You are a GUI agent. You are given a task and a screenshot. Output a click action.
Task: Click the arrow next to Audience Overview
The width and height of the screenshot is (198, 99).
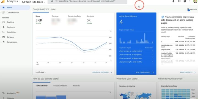111,73
